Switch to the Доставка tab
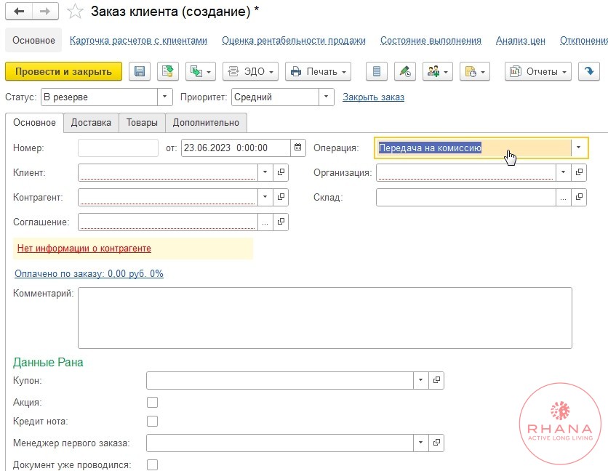This screenshot has width=608, height=471. (91, 123)
